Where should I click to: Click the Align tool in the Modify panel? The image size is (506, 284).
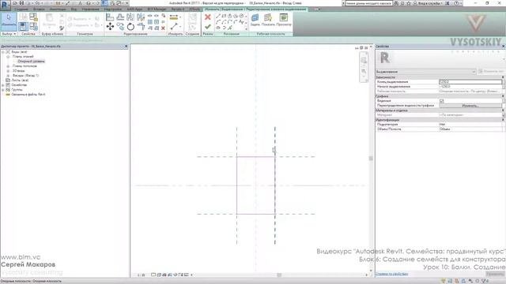[110, 17]
